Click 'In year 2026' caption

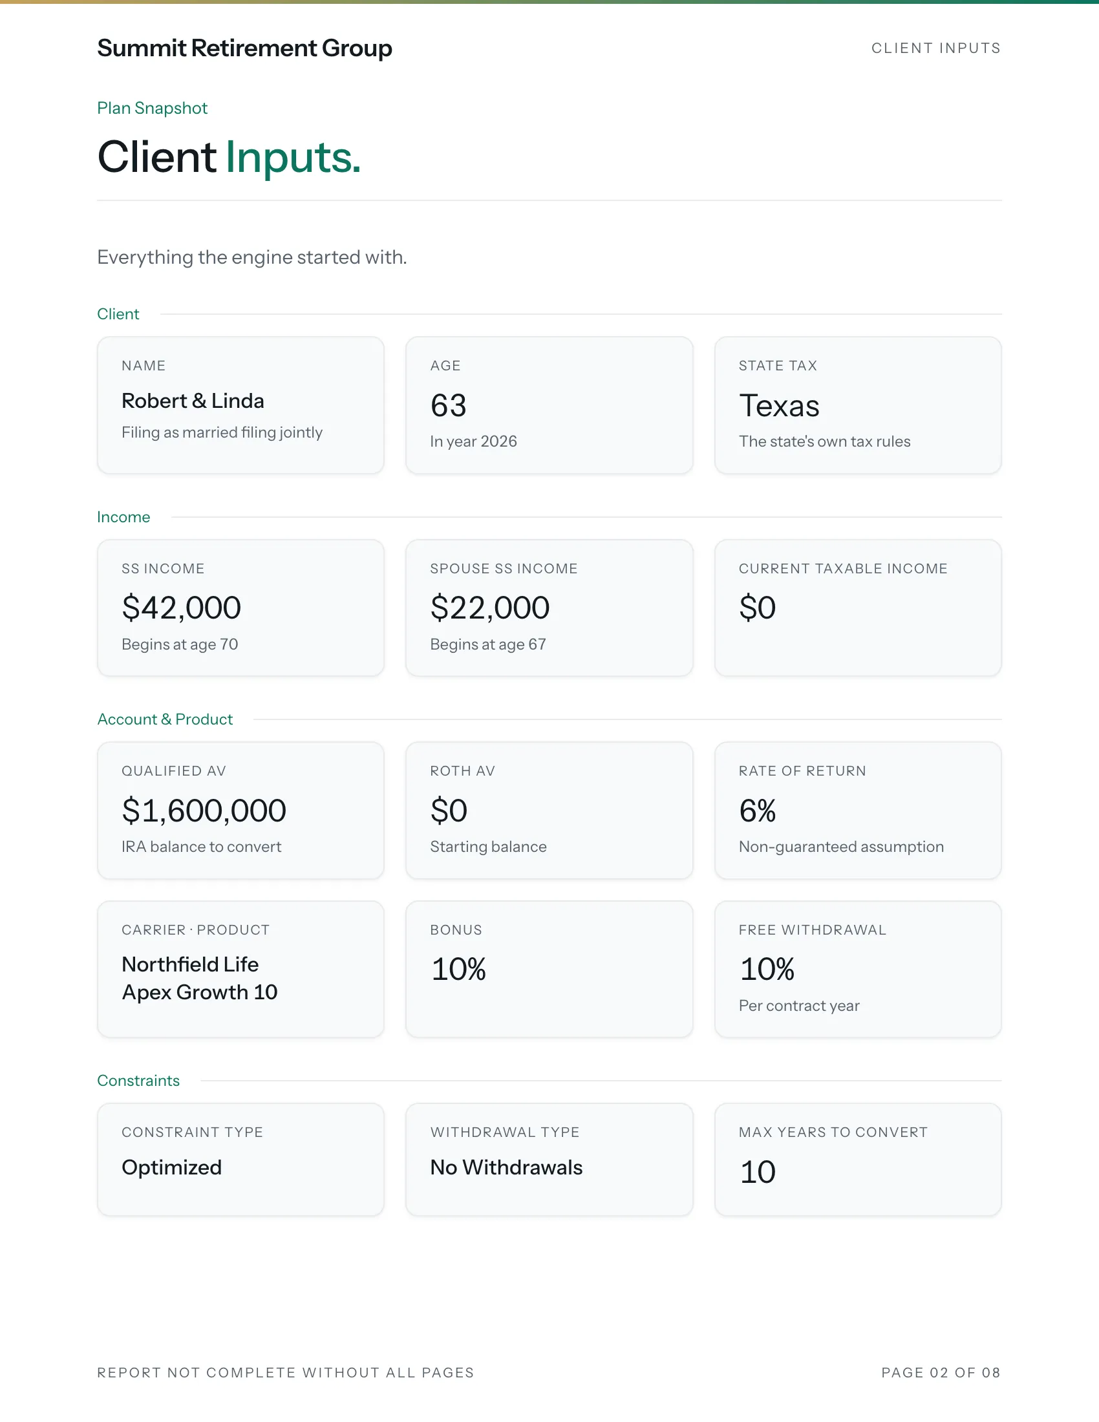click(473, 441)
